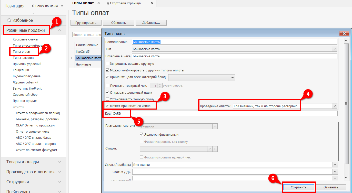Click home icon on Стартовая страница tab
352x193 pixels.
[x=108, y=3]
